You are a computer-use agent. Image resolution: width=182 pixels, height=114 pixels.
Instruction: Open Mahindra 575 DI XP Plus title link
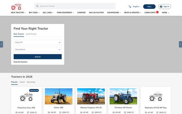point(156,108)
